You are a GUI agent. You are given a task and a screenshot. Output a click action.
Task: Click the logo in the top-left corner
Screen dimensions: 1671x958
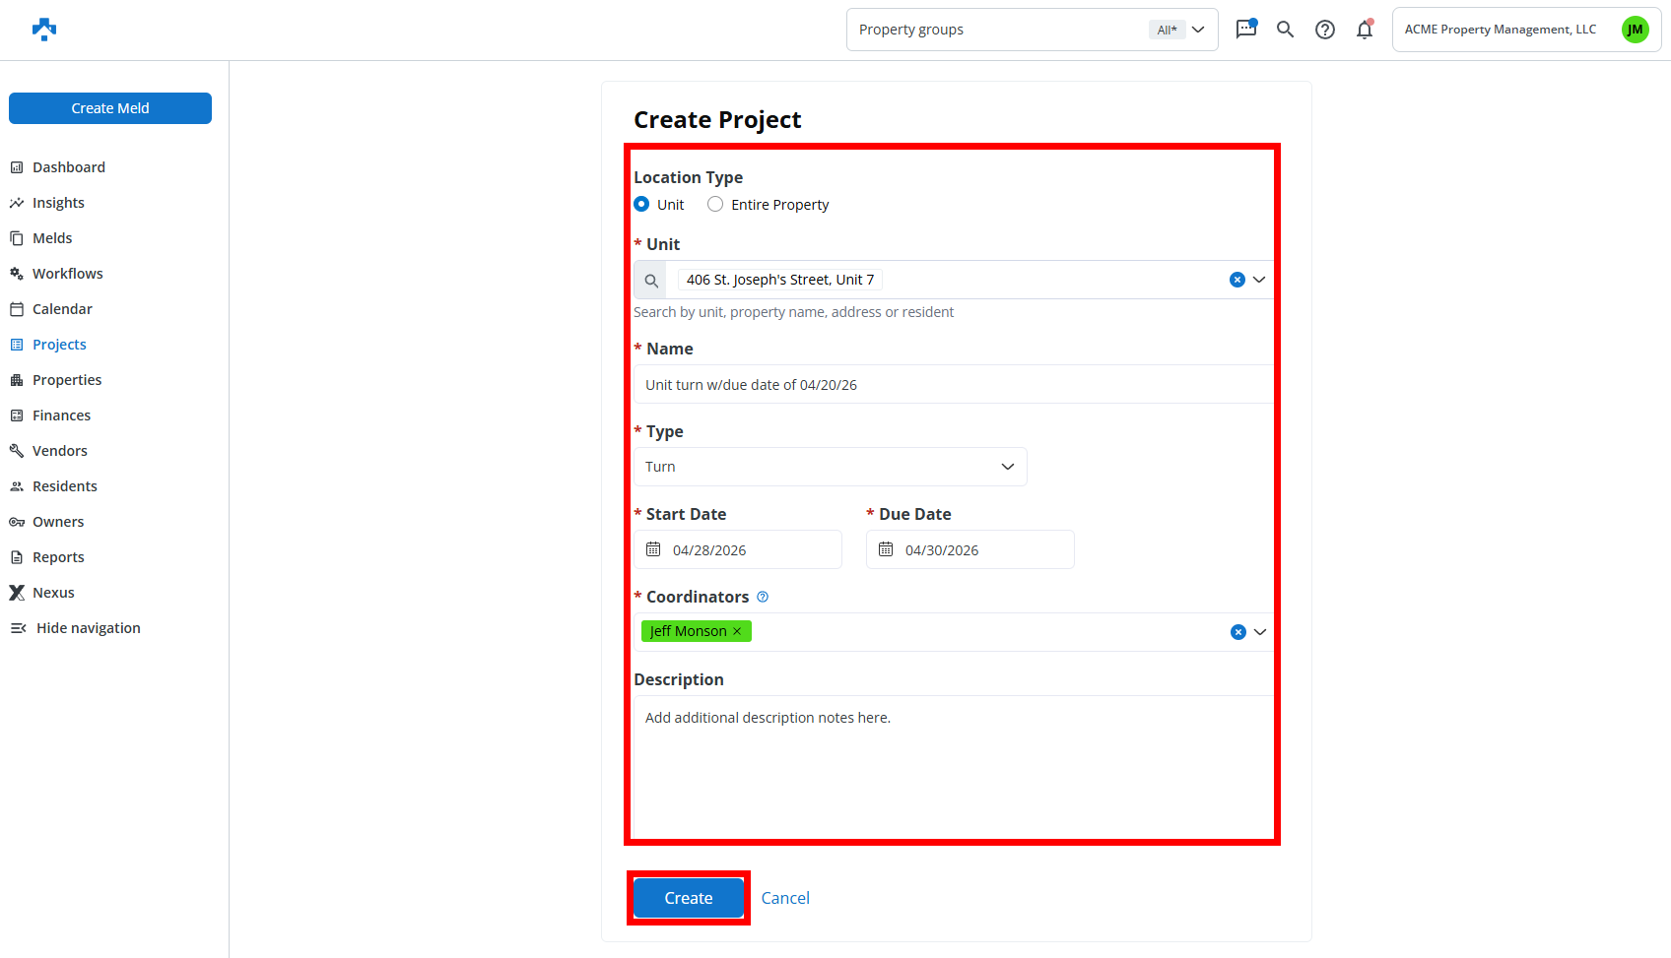click(x=44, y=30)
